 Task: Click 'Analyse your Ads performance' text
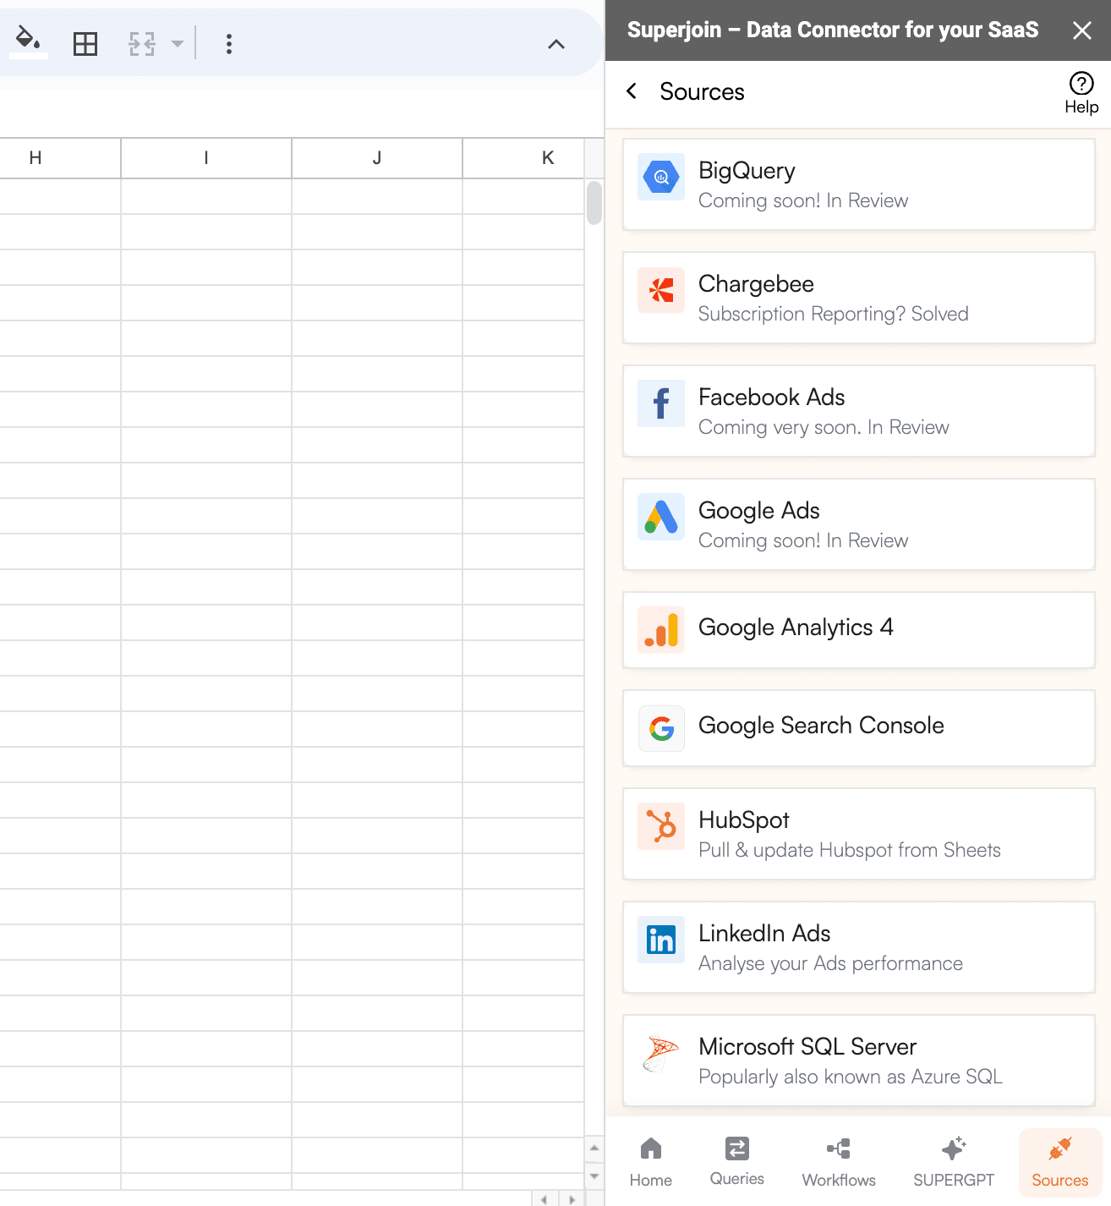[830, 963]
